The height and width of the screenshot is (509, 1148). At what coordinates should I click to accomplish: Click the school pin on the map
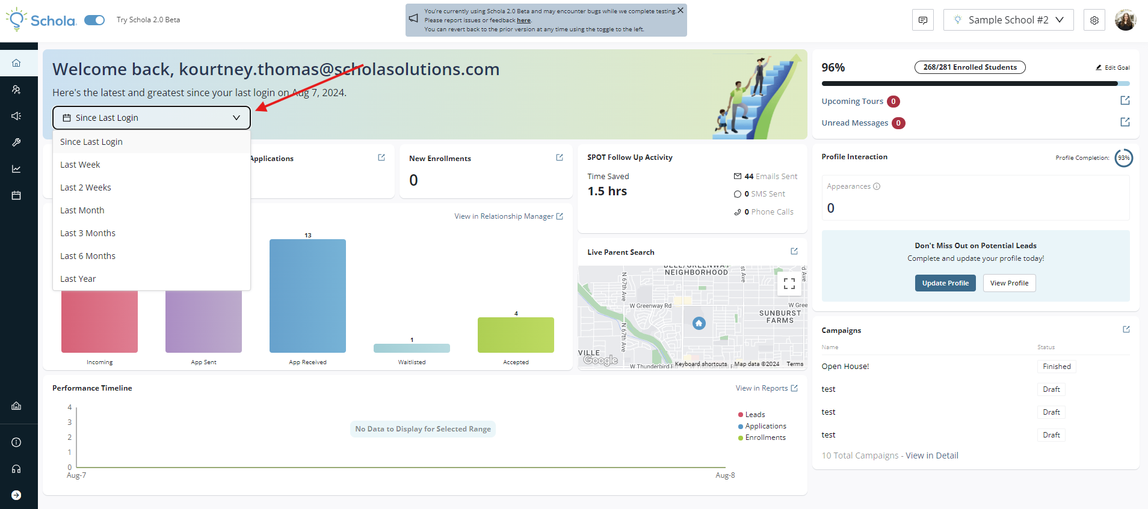point(699,323)
